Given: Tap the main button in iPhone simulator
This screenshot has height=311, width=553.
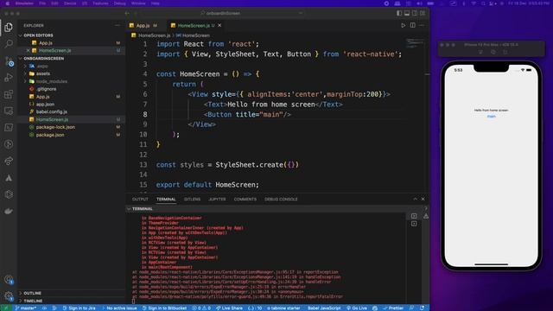Looking at the screenshot, I should pos(492,117).
